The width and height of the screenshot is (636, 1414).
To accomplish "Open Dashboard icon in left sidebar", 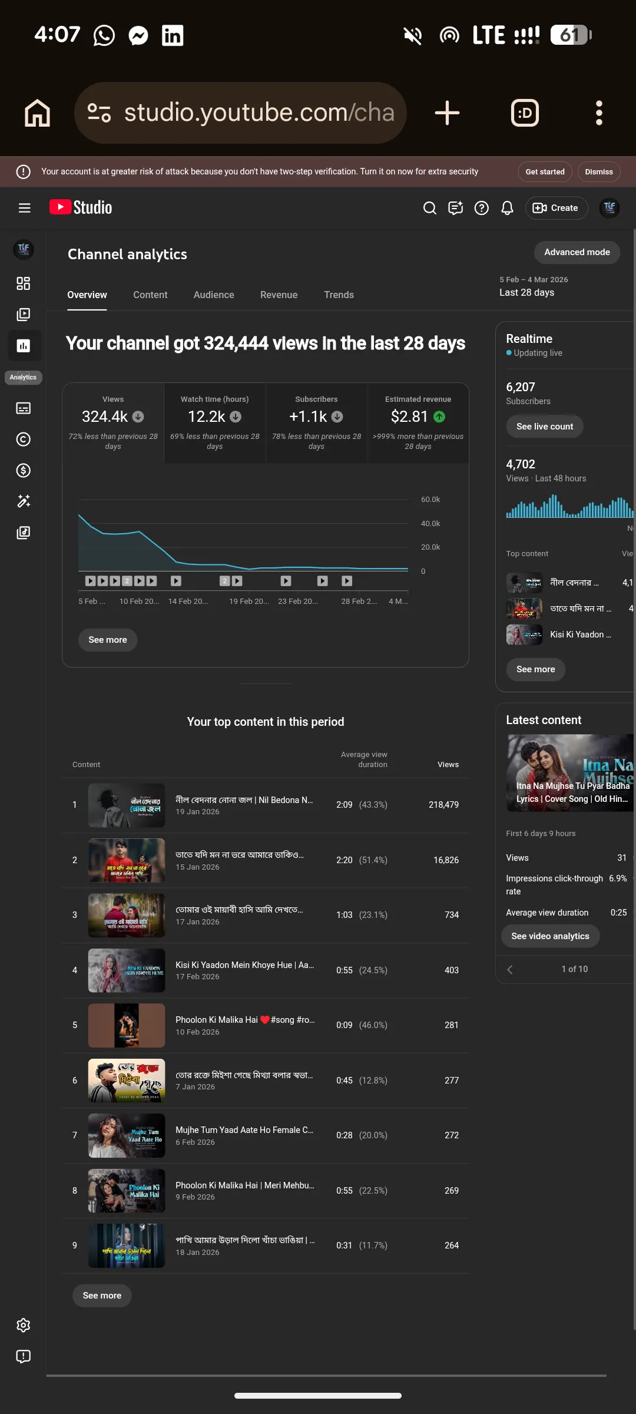I will [x=24, y=283].
